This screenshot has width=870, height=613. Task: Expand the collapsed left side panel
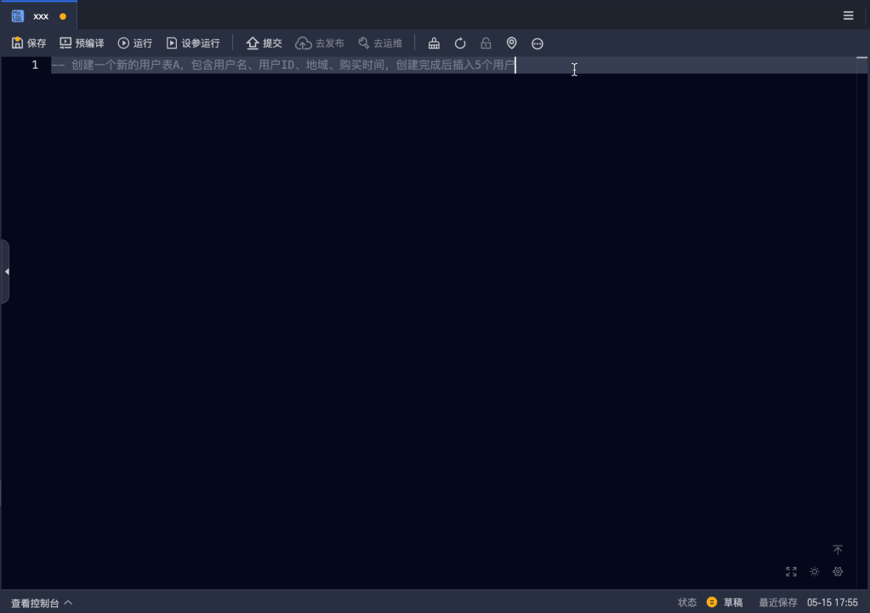coord(6,272)
